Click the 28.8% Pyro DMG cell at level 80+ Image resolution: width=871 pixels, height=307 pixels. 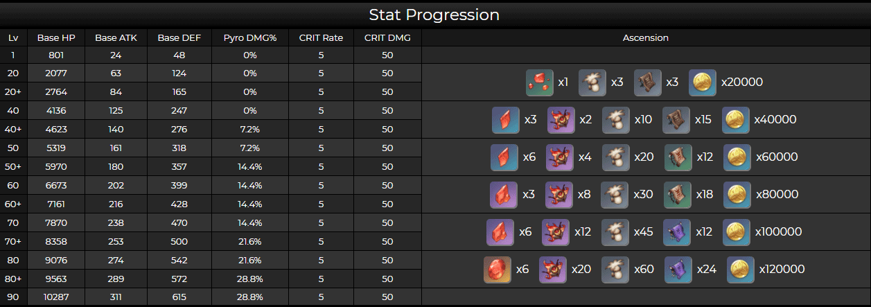[250, 279]
